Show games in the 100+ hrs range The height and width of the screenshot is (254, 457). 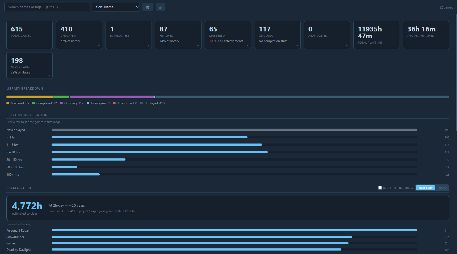228,175
